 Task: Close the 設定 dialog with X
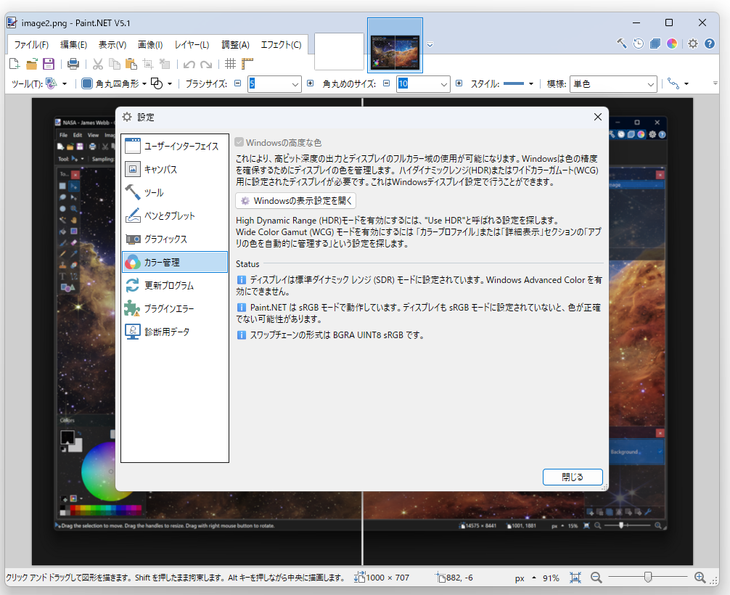coord(598,117)
